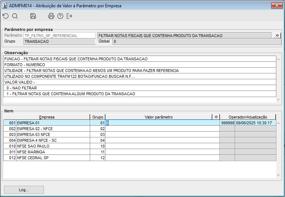Select row EMPRESA 01
This screenshot has width=285, height=197.
click(140, 123)
